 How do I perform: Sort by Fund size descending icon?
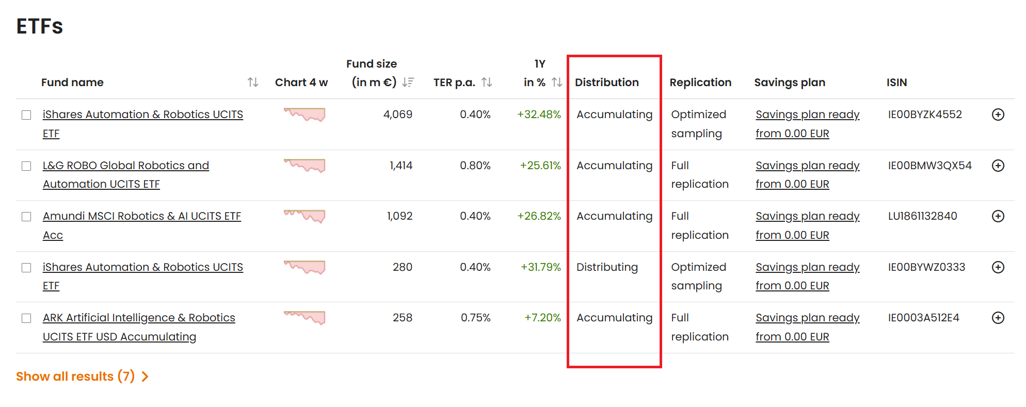click(x=408, y=83)
